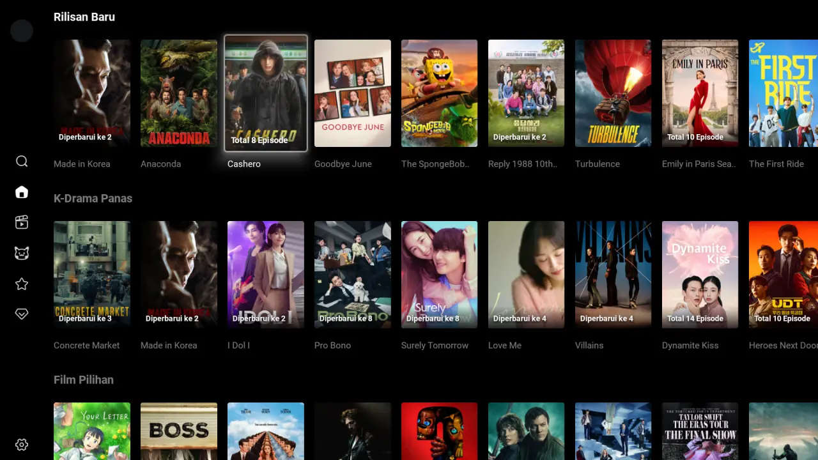Open Made in Korea poster in K-Drama Panas
The width and height of the screenshot is (818, 460).
click(179, 275)
